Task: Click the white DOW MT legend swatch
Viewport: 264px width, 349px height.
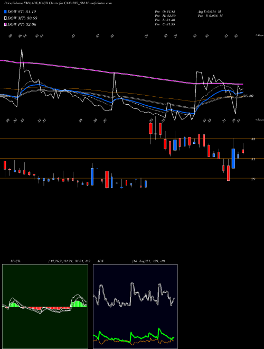Action: click(x=6, y=18)
